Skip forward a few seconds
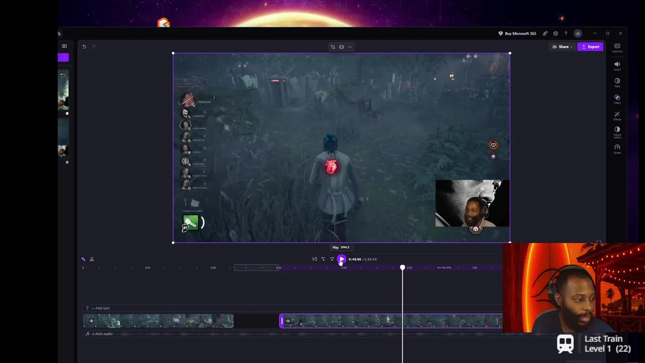The image size is (645, 363). (x=332, y=259)
